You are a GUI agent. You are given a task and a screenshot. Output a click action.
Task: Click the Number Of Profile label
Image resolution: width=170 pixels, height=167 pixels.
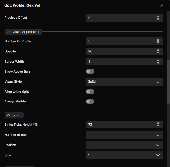click(x=18, y=41)
